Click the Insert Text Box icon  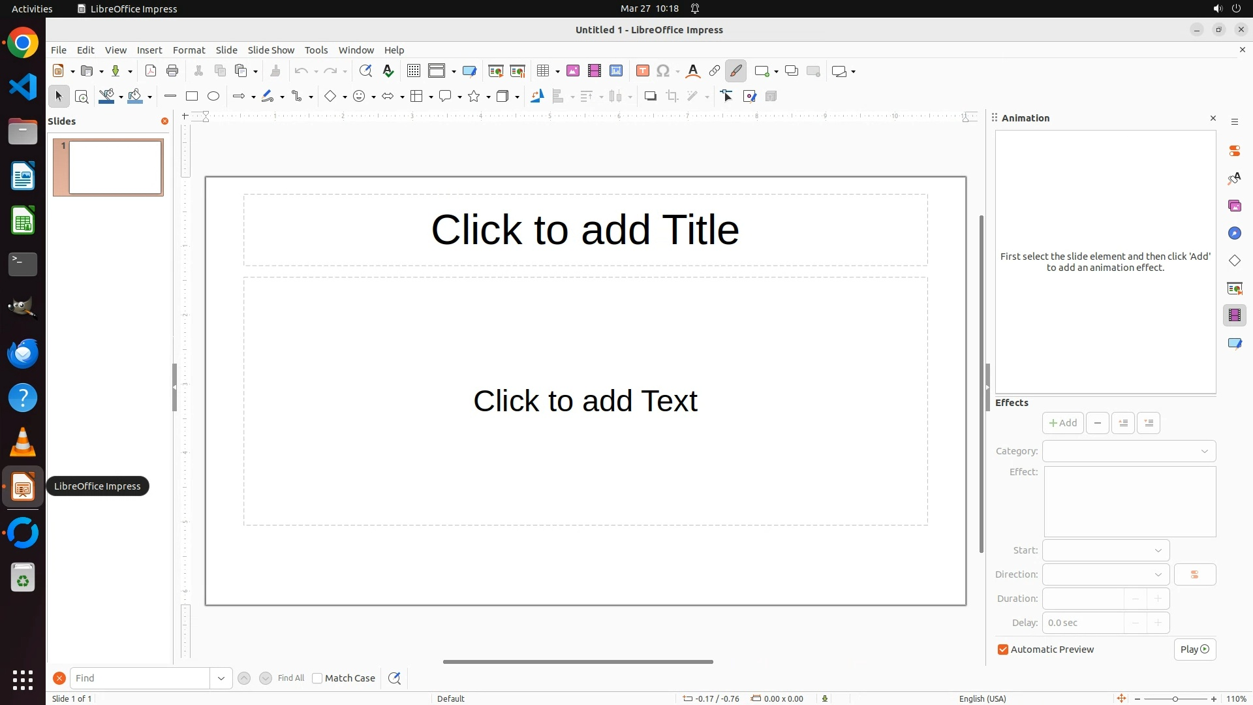pyautogui.click(x=643, y=71)
